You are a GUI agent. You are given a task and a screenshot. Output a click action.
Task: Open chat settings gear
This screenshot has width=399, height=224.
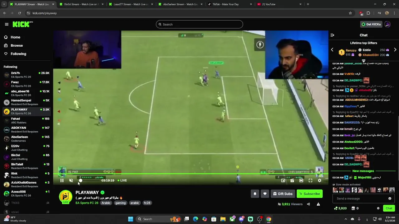coord(378,208)
